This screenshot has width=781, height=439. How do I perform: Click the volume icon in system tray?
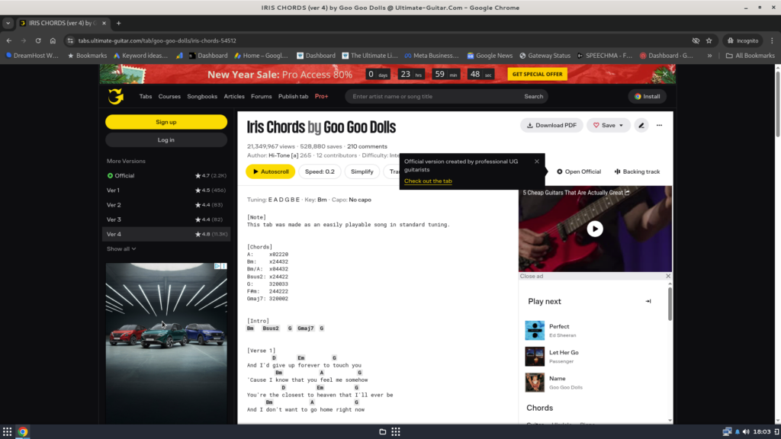click(x=739, y=431)
